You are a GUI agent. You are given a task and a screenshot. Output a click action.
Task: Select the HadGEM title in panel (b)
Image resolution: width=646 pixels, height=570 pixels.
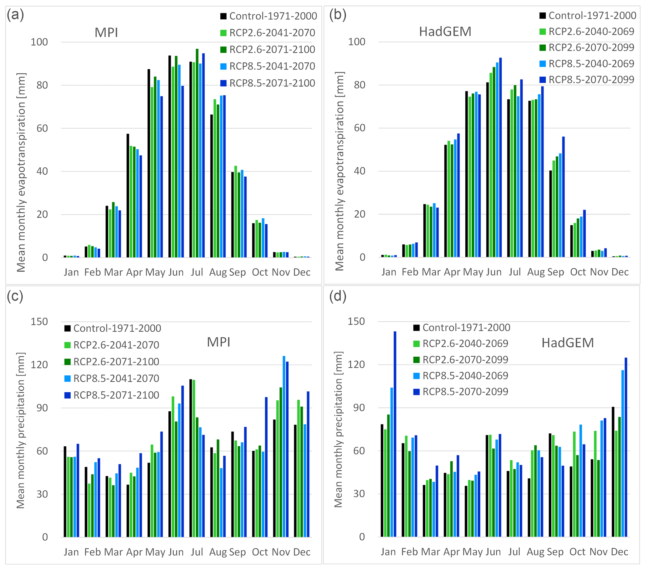tap(445, 32)
